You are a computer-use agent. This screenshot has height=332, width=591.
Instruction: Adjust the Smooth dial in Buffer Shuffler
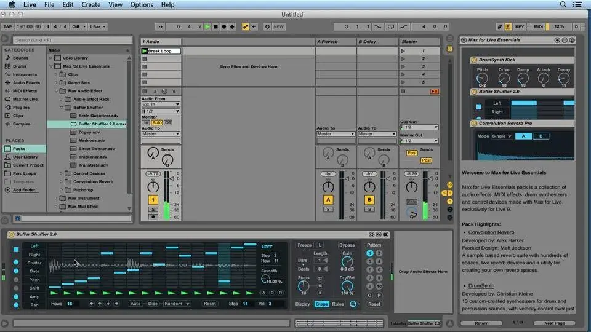point(265,279)
